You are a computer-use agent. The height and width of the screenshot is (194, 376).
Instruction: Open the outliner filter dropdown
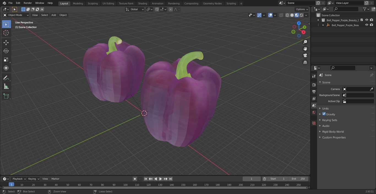click(x=366, y=9)
